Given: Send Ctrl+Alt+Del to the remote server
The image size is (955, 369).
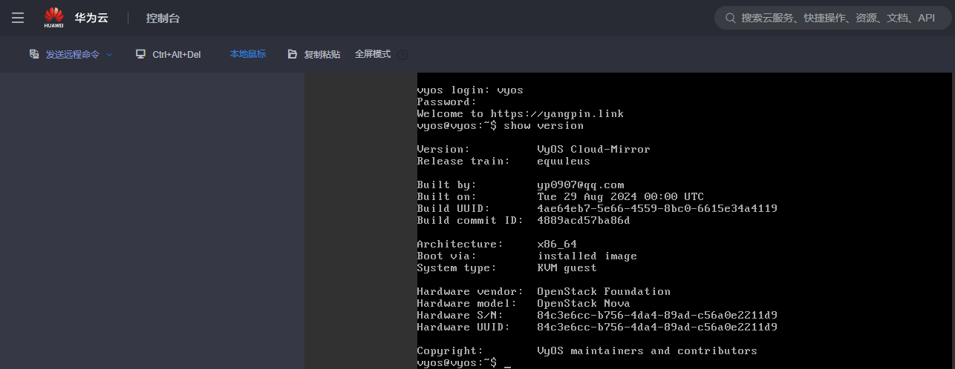Looking at the screenshot, I should [x=169, y=55].
